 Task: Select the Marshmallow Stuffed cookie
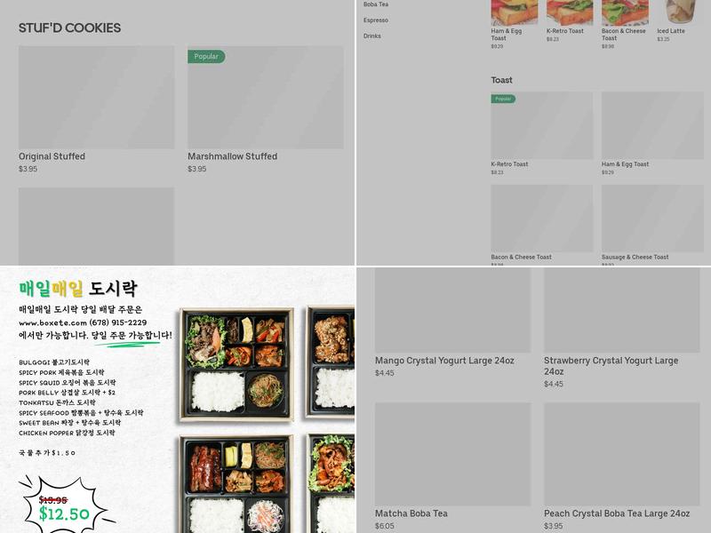click(265, 109)
